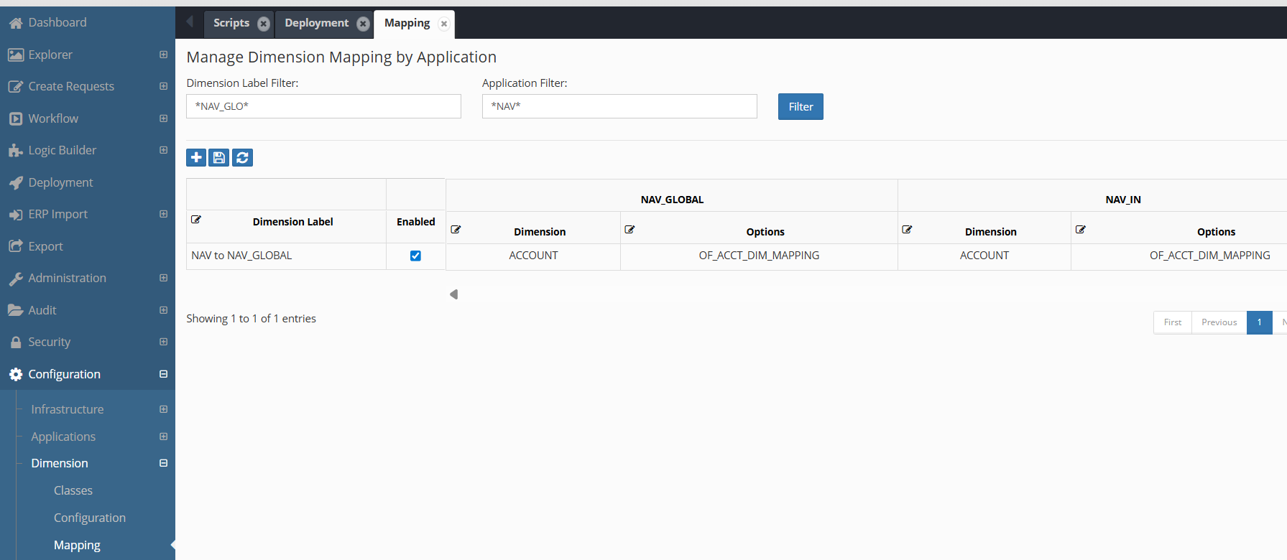Uncheck Enabled for NAV to NAV_GLOBAL
Image resolution: width=1287 pixels, height=560 pixels.
[x=415, y=256]
